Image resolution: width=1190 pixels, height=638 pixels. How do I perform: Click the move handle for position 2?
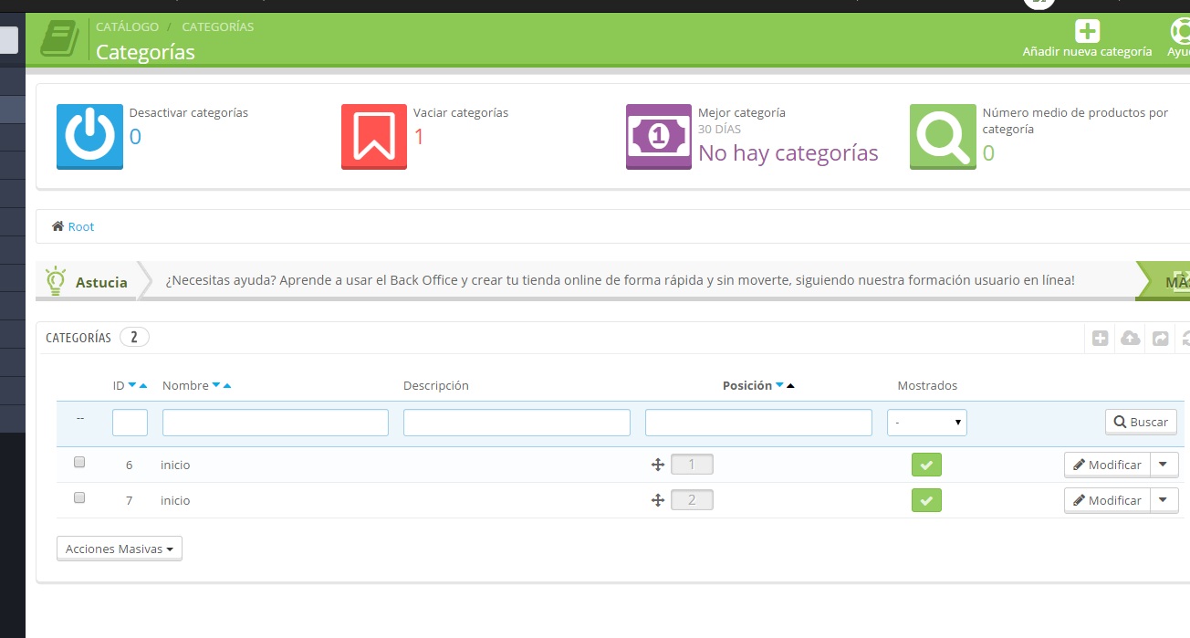[x=657, y=500]
